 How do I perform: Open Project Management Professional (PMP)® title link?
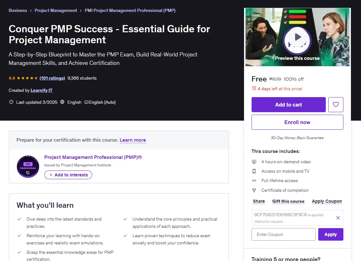point(93,157)
